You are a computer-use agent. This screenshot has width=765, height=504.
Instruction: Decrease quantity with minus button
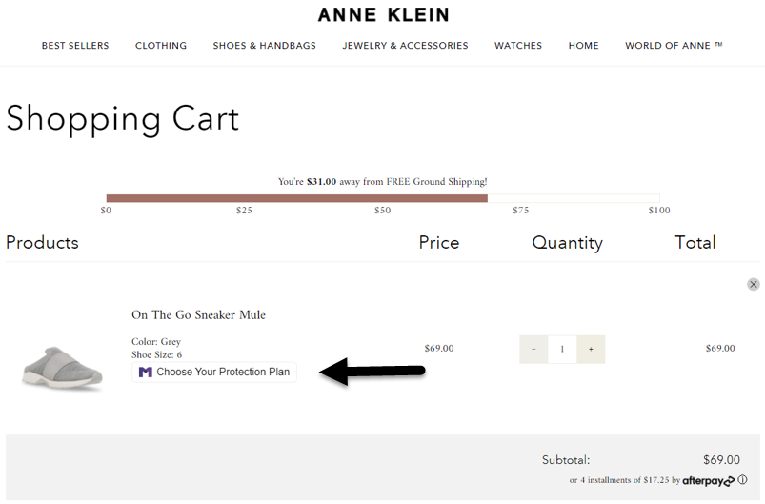(533, 349)
